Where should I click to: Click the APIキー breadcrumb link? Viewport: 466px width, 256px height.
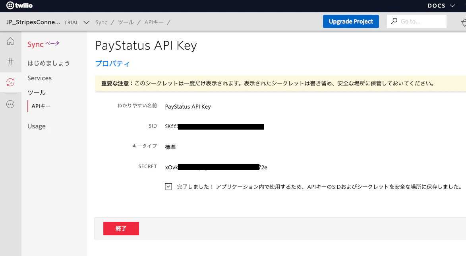(154, 22)
